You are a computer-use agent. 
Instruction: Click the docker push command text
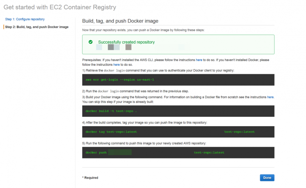pyautogui.click(x=96, y=153)
